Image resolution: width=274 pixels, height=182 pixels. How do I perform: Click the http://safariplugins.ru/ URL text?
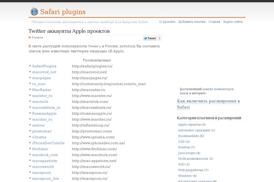(92, 66)
